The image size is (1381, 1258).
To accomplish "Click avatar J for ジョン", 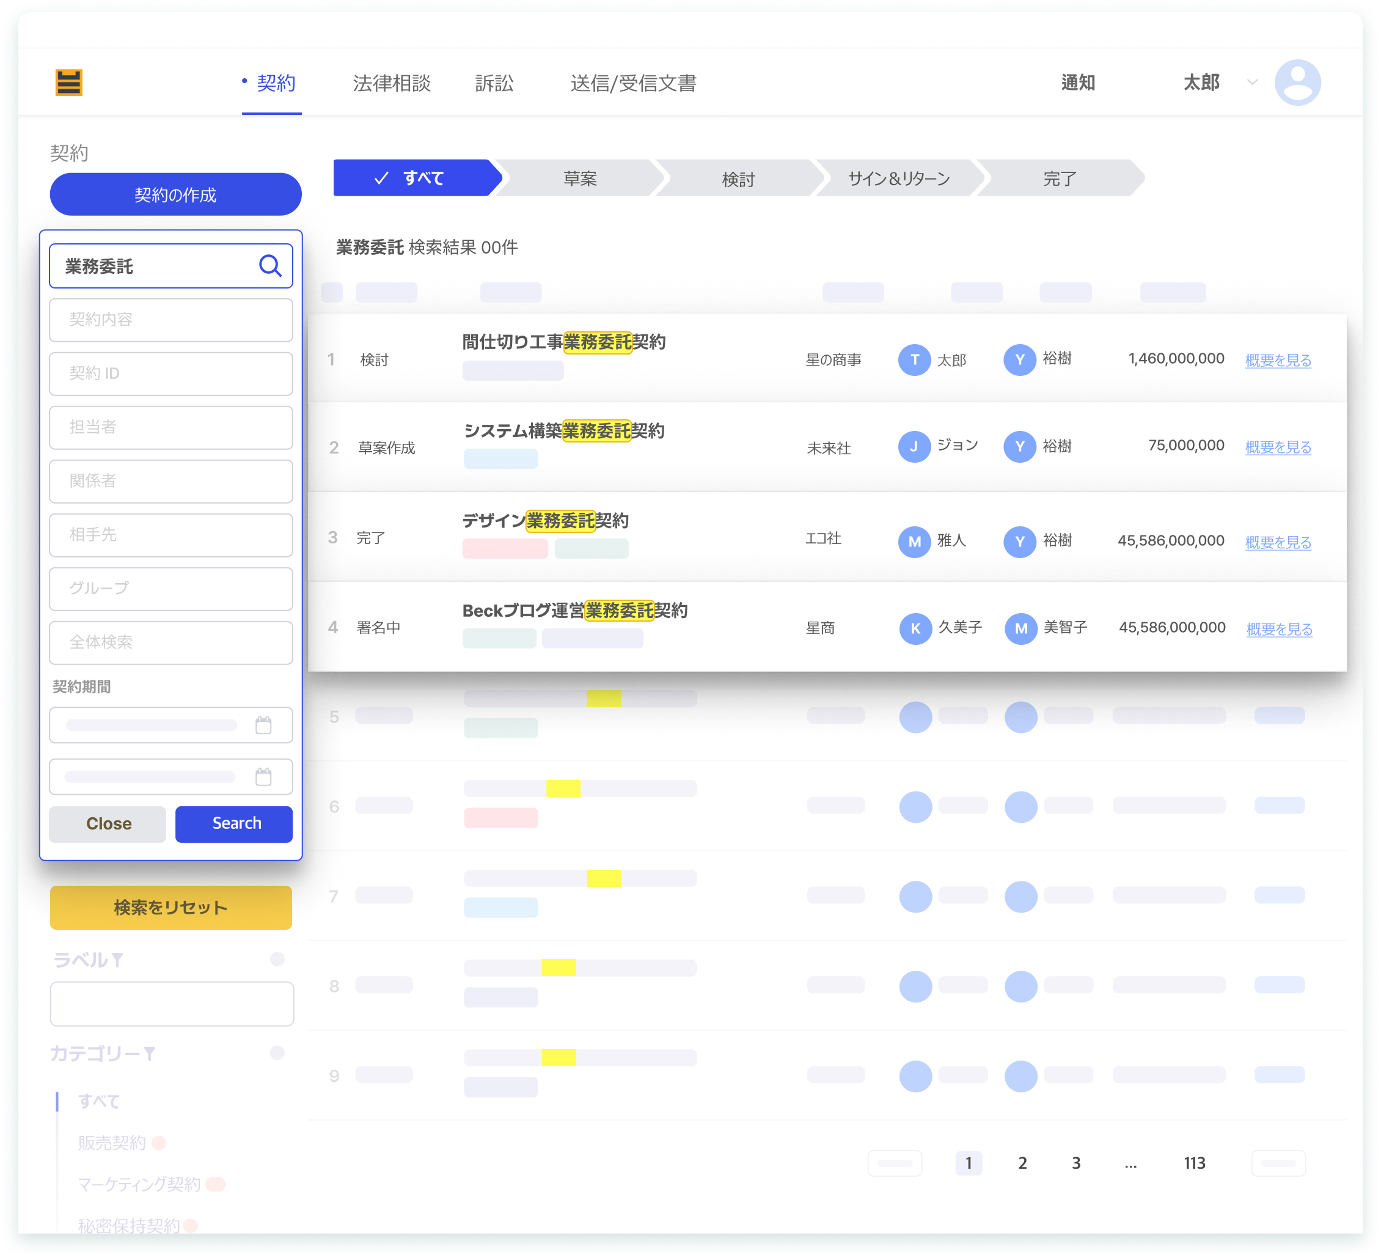I will tap(914, 447).
